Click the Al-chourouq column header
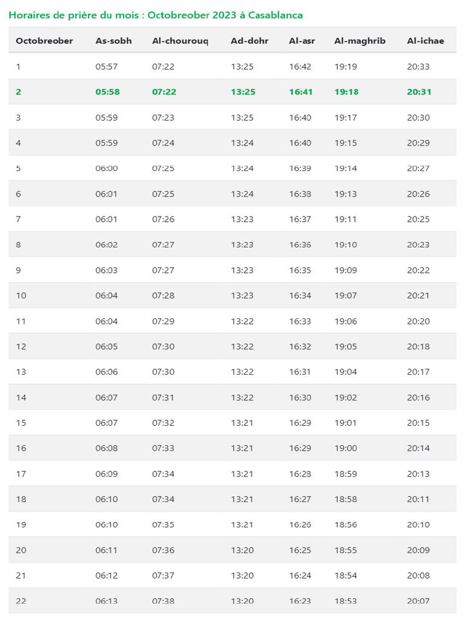 coord(180,41)
